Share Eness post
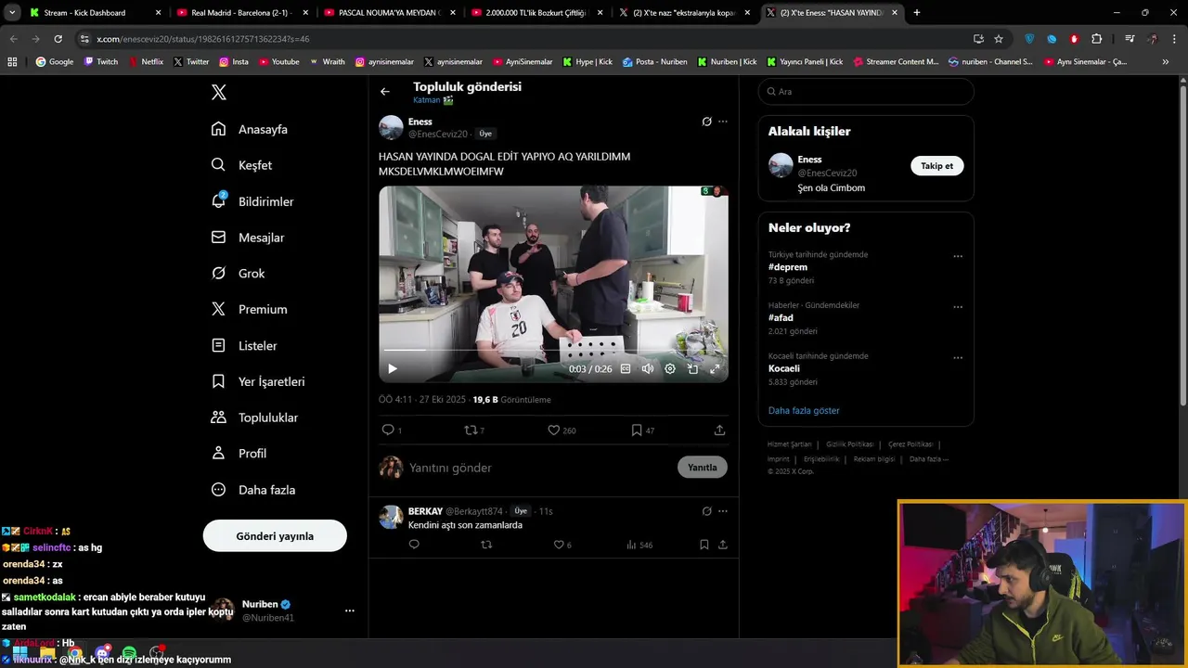This screenshot has width=1188, height=668. click(x=719, y=430)
